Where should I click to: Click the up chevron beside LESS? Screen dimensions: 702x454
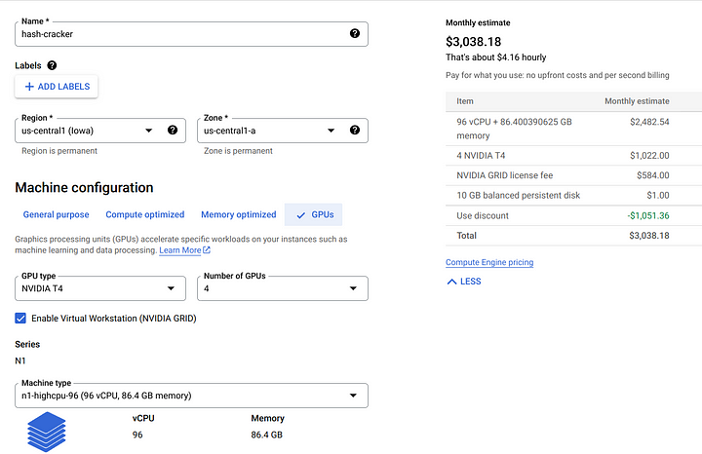[x=451, y=282]
